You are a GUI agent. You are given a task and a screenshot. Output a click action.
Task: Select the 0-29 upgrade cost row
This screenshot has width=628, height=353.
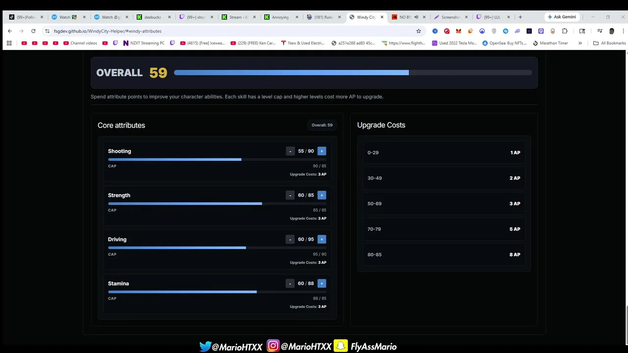444,152
